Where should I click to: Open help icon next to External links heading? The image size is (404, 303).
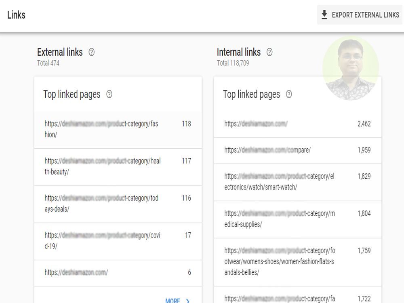(91, 52)
